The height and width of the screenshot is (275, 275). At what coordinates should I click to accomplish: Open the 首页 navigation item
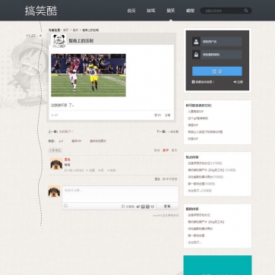point(131,11)
